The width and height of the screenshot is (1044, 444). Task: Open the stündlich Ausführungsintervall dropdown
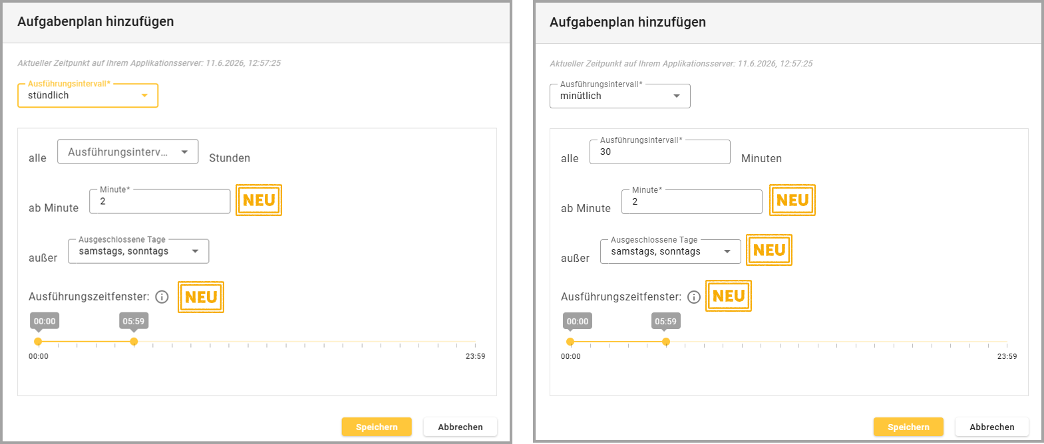point(88,96)
